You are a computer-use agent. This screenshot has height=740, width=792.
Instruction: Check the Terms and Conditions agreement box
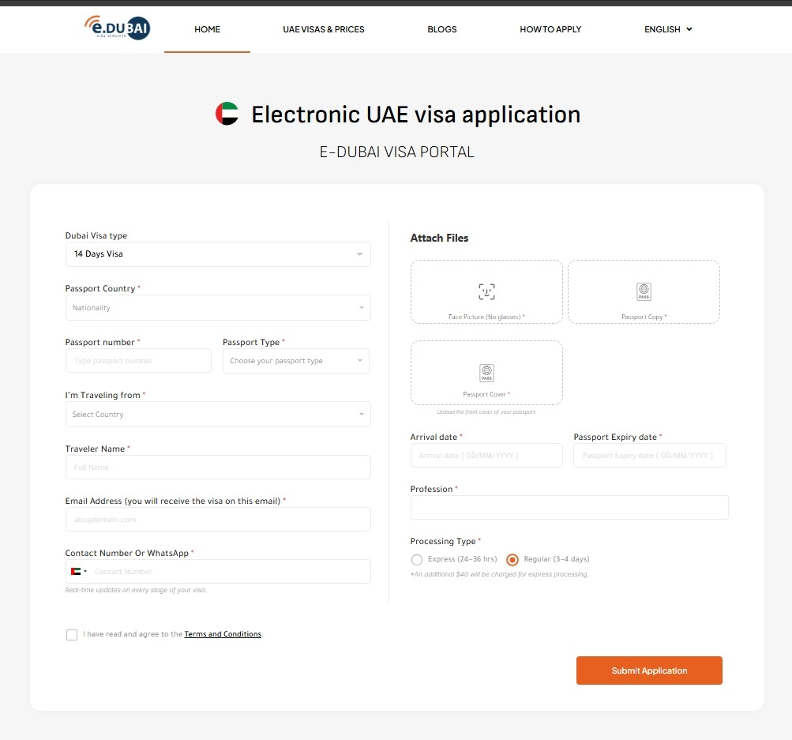pos(72,634)
